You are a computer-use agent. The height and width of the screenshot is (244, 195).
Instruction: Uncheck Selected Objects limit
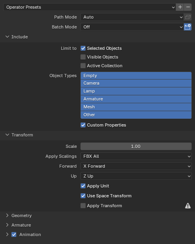[83, 48]
